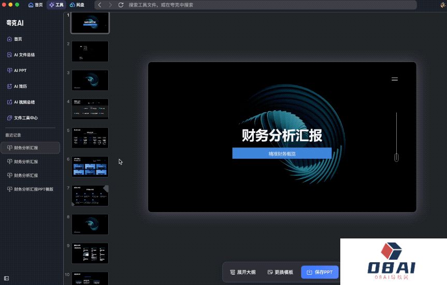Open 文件工具中心 in sidebar
The width and height of the screenshot is (447, 285).
[x=25, y=118]
